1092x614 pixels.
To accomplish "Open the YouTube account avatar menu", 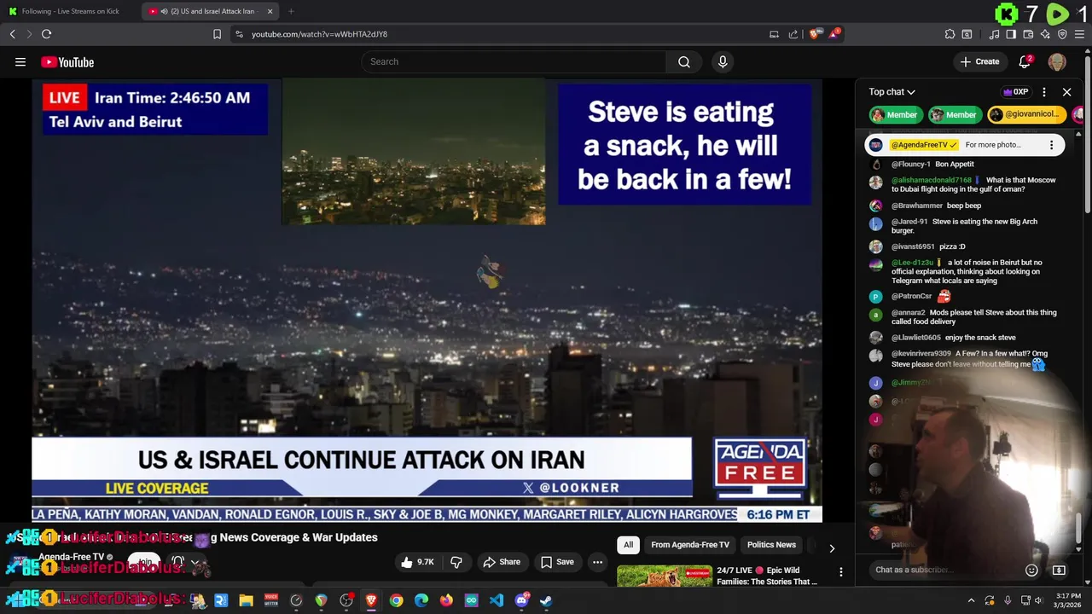I will (1057, 61).
